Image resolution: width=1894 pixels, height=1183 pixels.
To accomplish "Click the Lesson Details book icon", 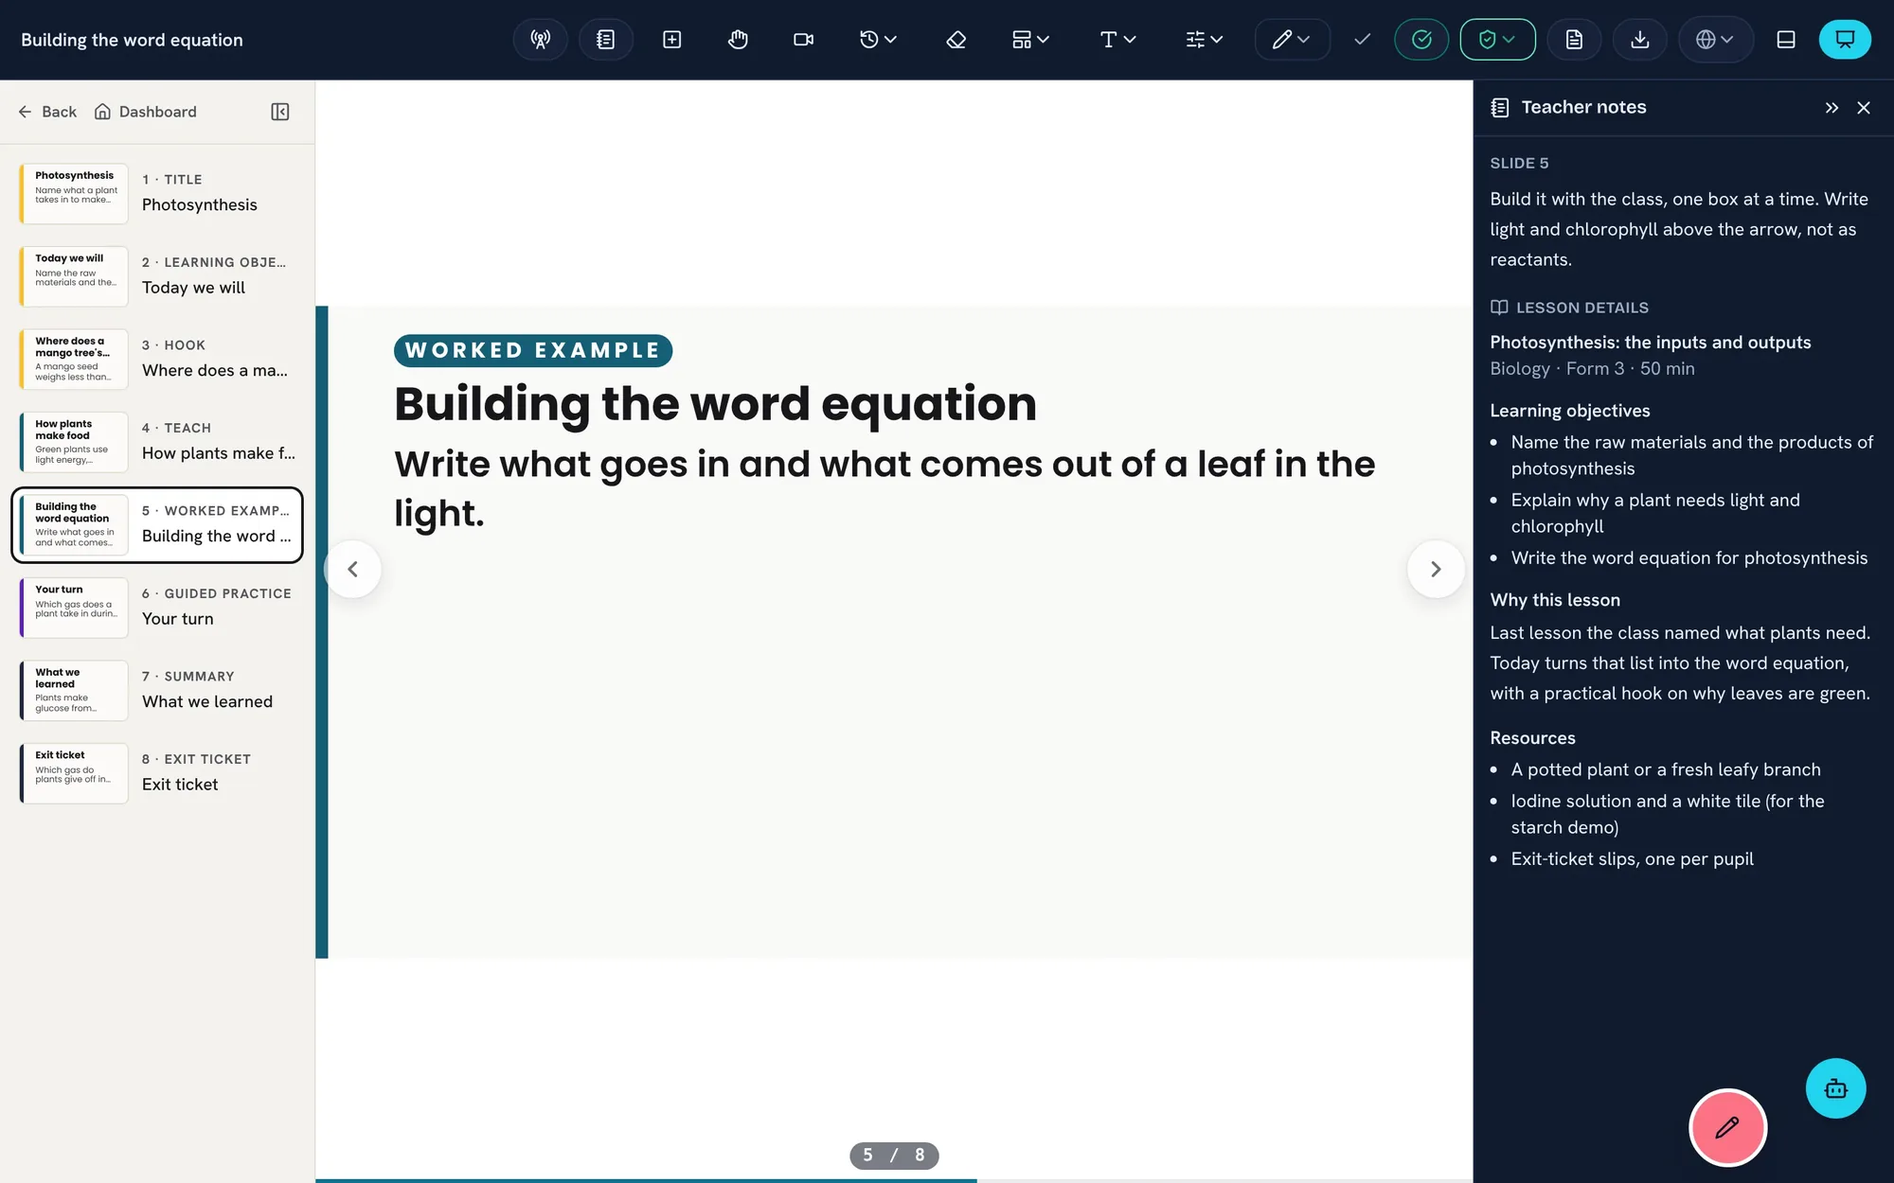I will [x=1499, y=308].
